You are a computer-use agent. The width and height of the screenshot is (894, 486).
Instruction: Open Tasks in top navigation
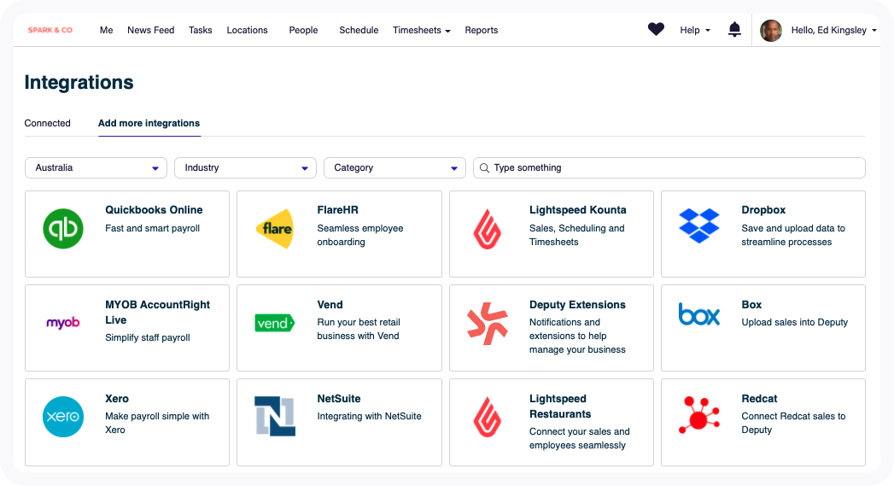[x=200, y=30]
